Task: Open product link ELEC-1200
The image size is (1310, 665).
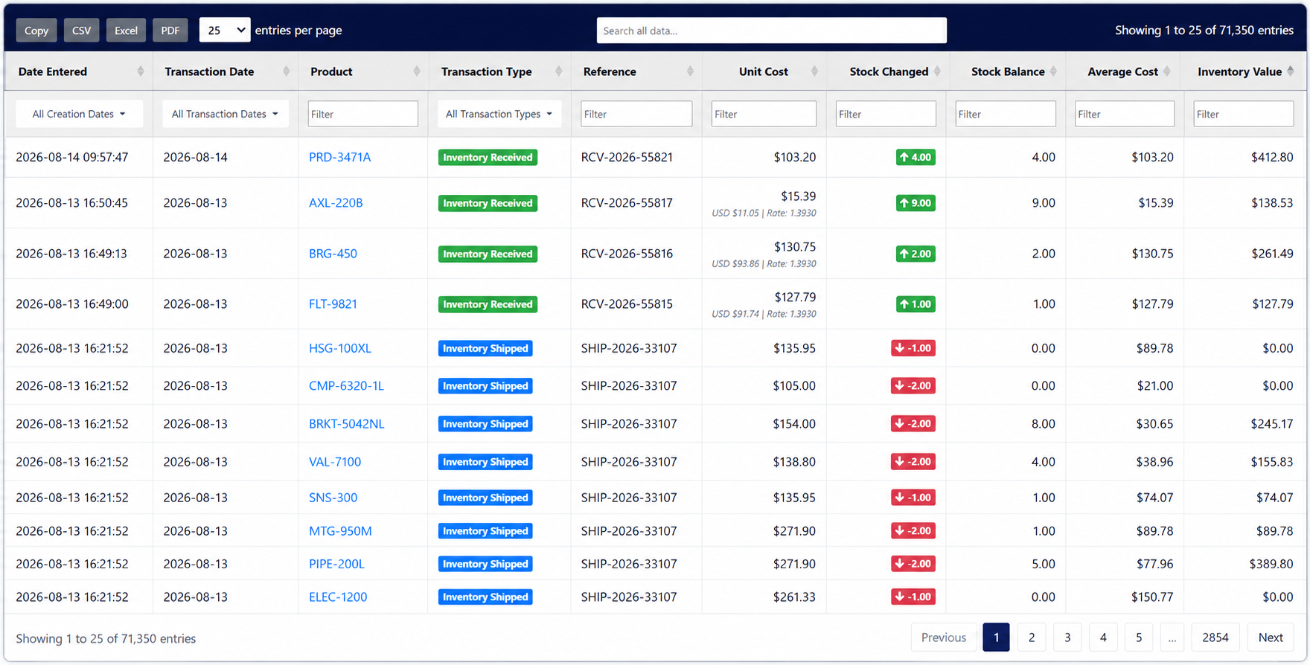Action: (x=338, y=597)
